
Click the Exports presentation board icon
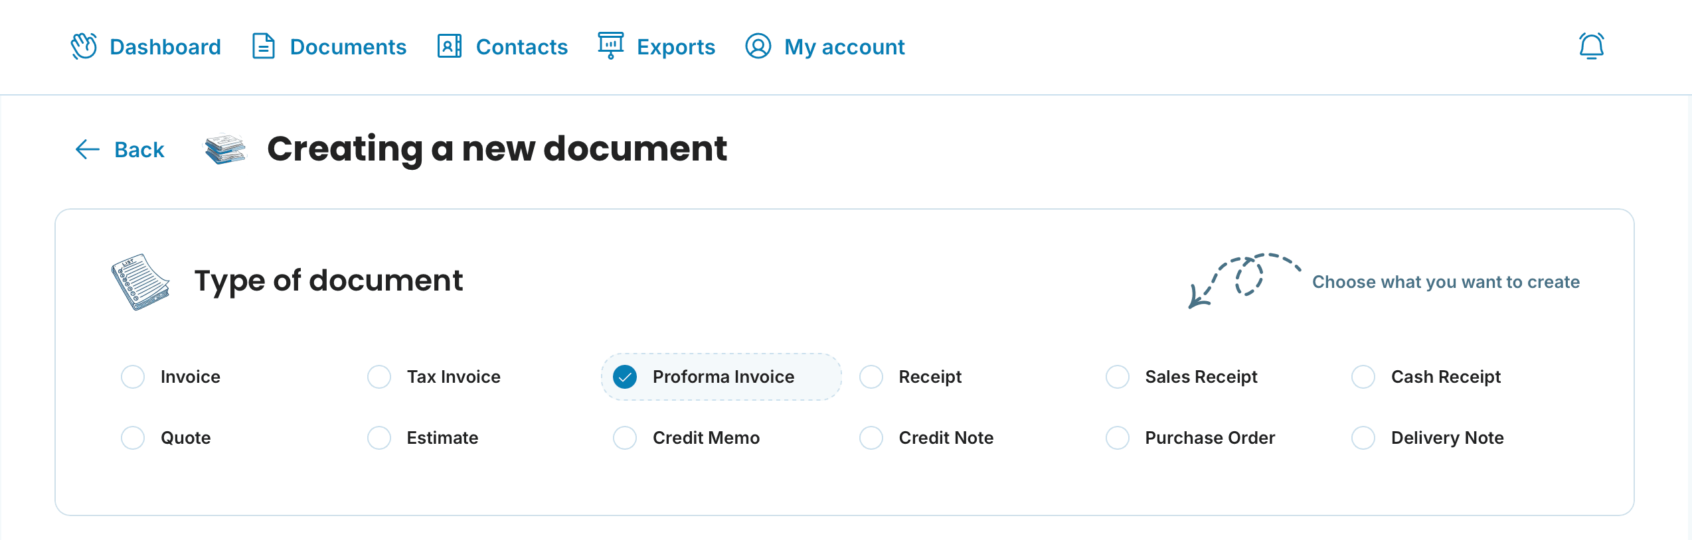pos(610,46)
